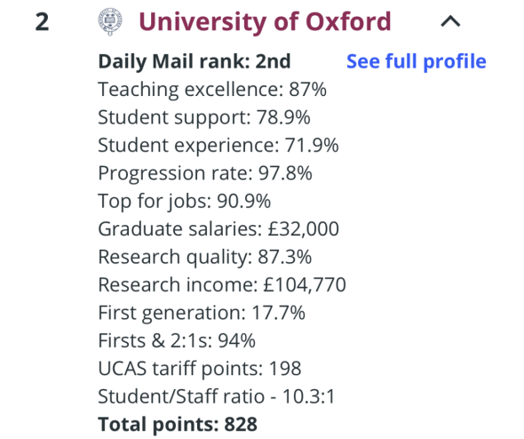Click the Firsts & 2:1s: 94% line

[x=177, y=340]
